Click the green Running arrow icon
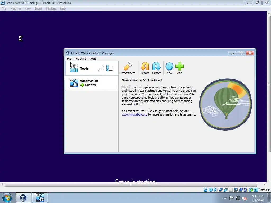The height and width of the screenshot is (203, 271). pos(82,85)
